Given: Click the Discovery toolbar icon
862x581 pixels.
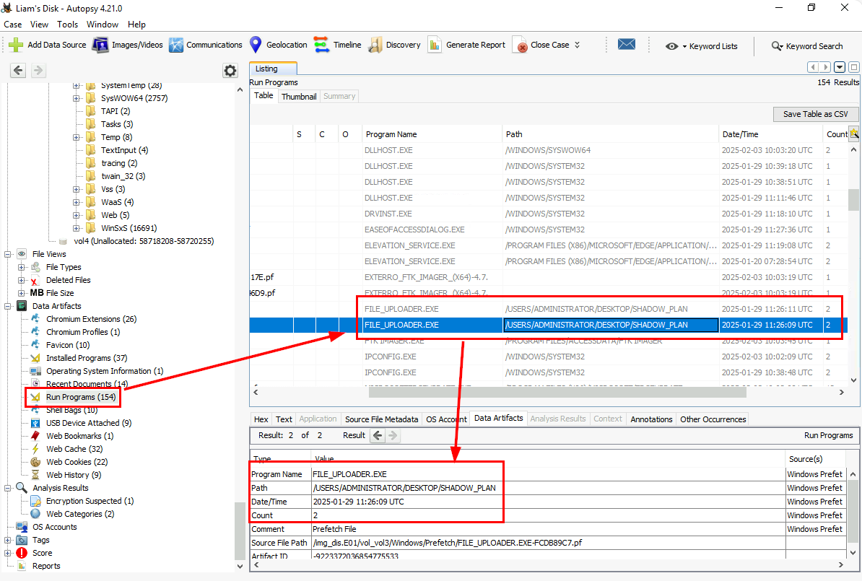Looking at the screenshot, I should 375,45.
